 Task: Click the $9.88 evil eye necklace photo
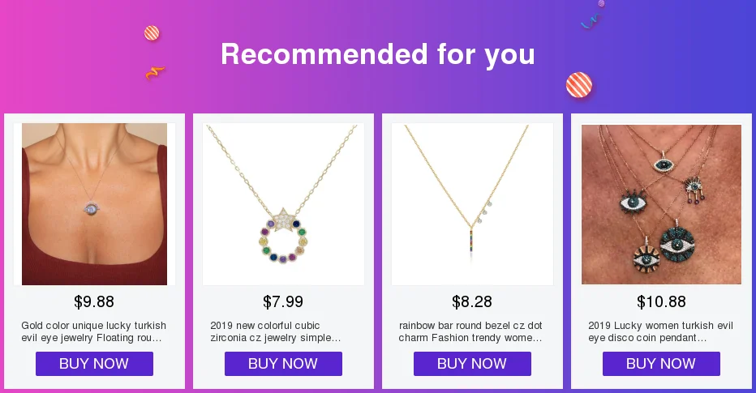coord(94,204)
